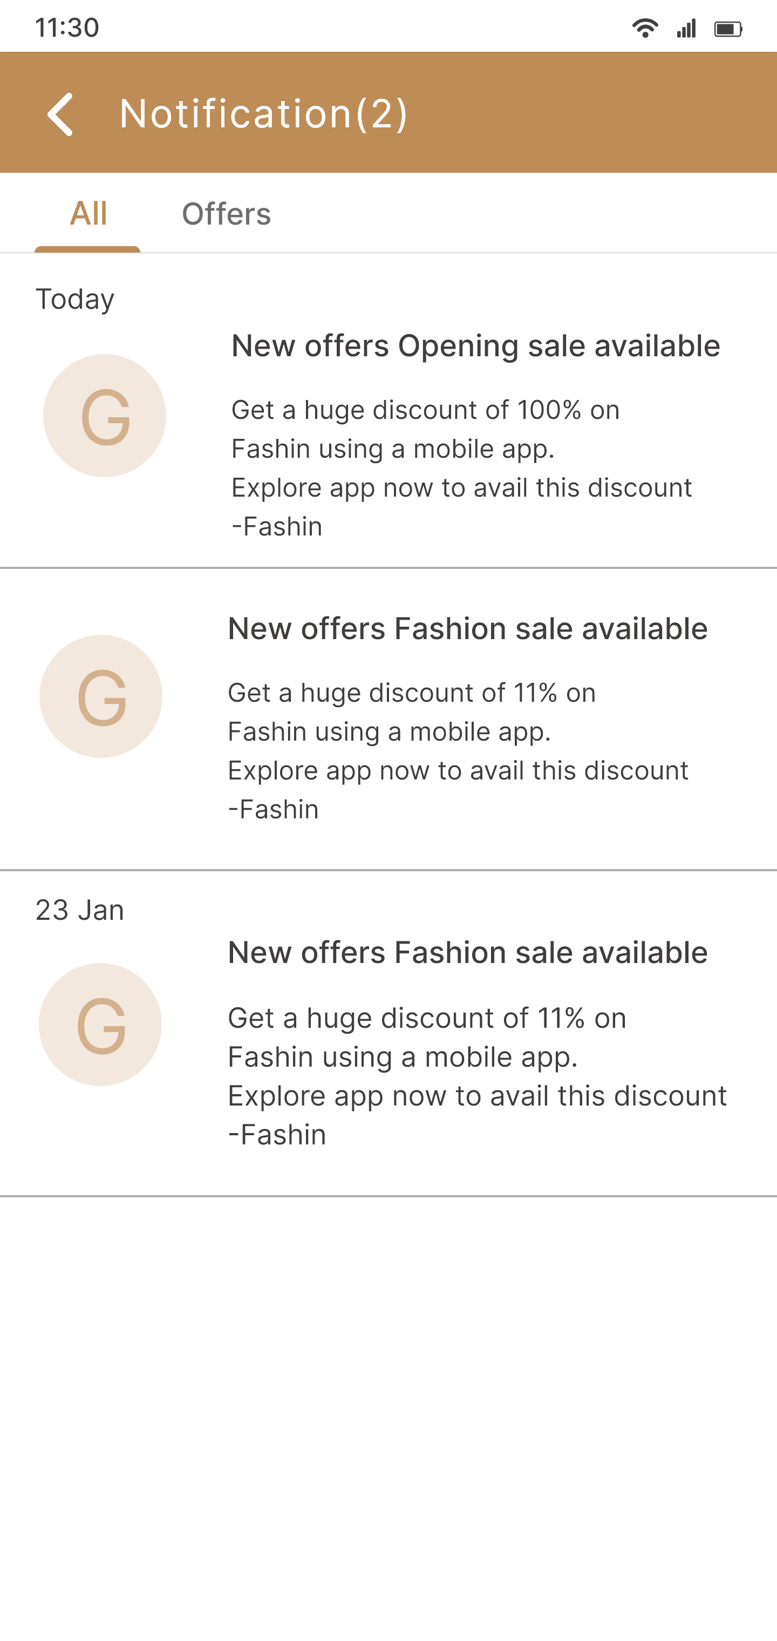Viewport: 777px width, 1641px height.
Task: Tap the cellular signal icon
Action: click(686, 28)
